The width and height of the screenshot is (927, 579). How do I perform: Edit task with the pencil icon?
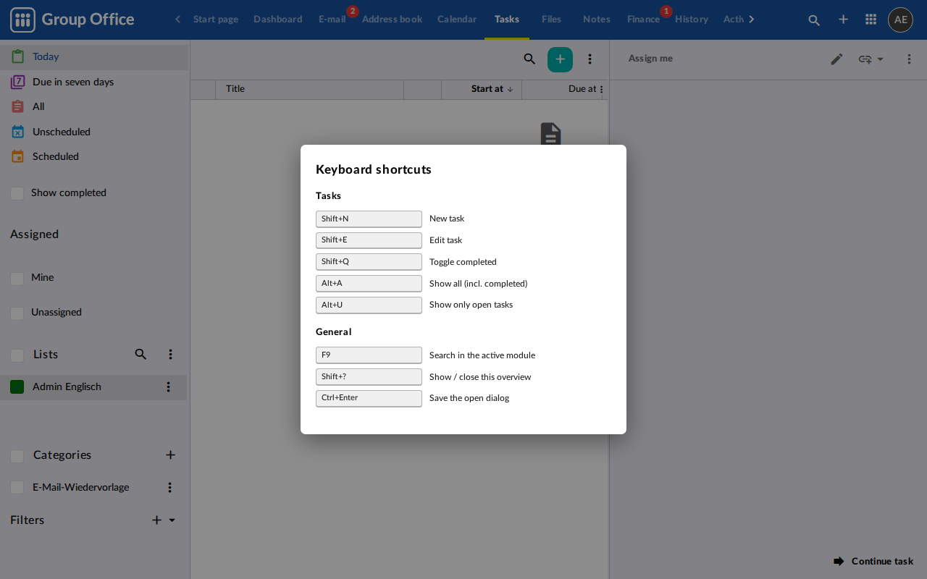(836, 59)
